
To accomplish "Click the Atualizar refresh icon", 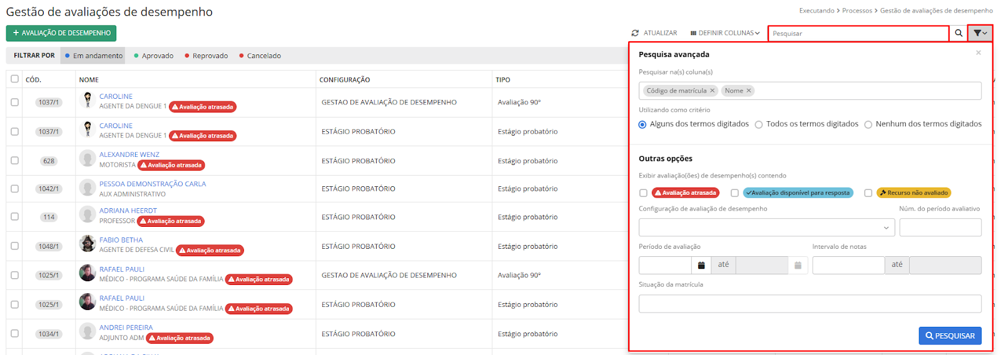I will (x=636, y=33).
